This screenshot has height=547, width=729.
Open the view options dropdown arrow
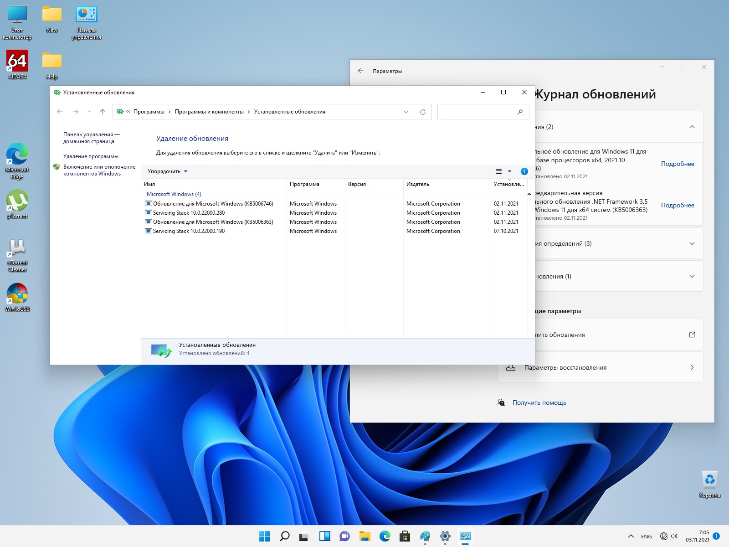[509, 171]
